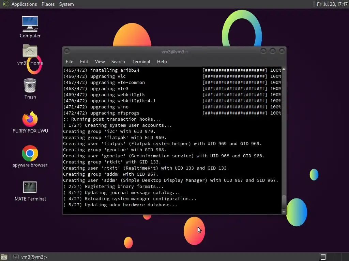Click 'Updating udev hardware database...' line
Screen dimensions: 349x261
[x=120, y=205]
